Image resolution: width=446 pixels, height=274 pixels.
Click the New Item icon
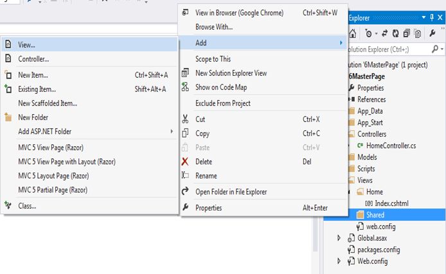click(x=8, y=75)
